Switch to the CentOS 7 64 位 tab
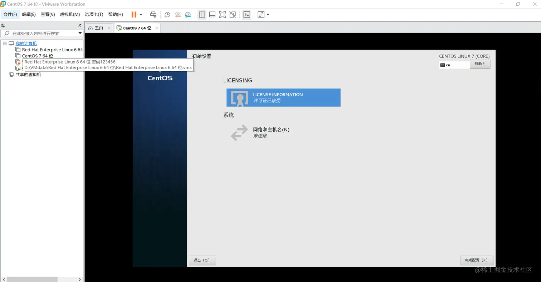Viewport: 541px width, 282px height. pos(137,28)
